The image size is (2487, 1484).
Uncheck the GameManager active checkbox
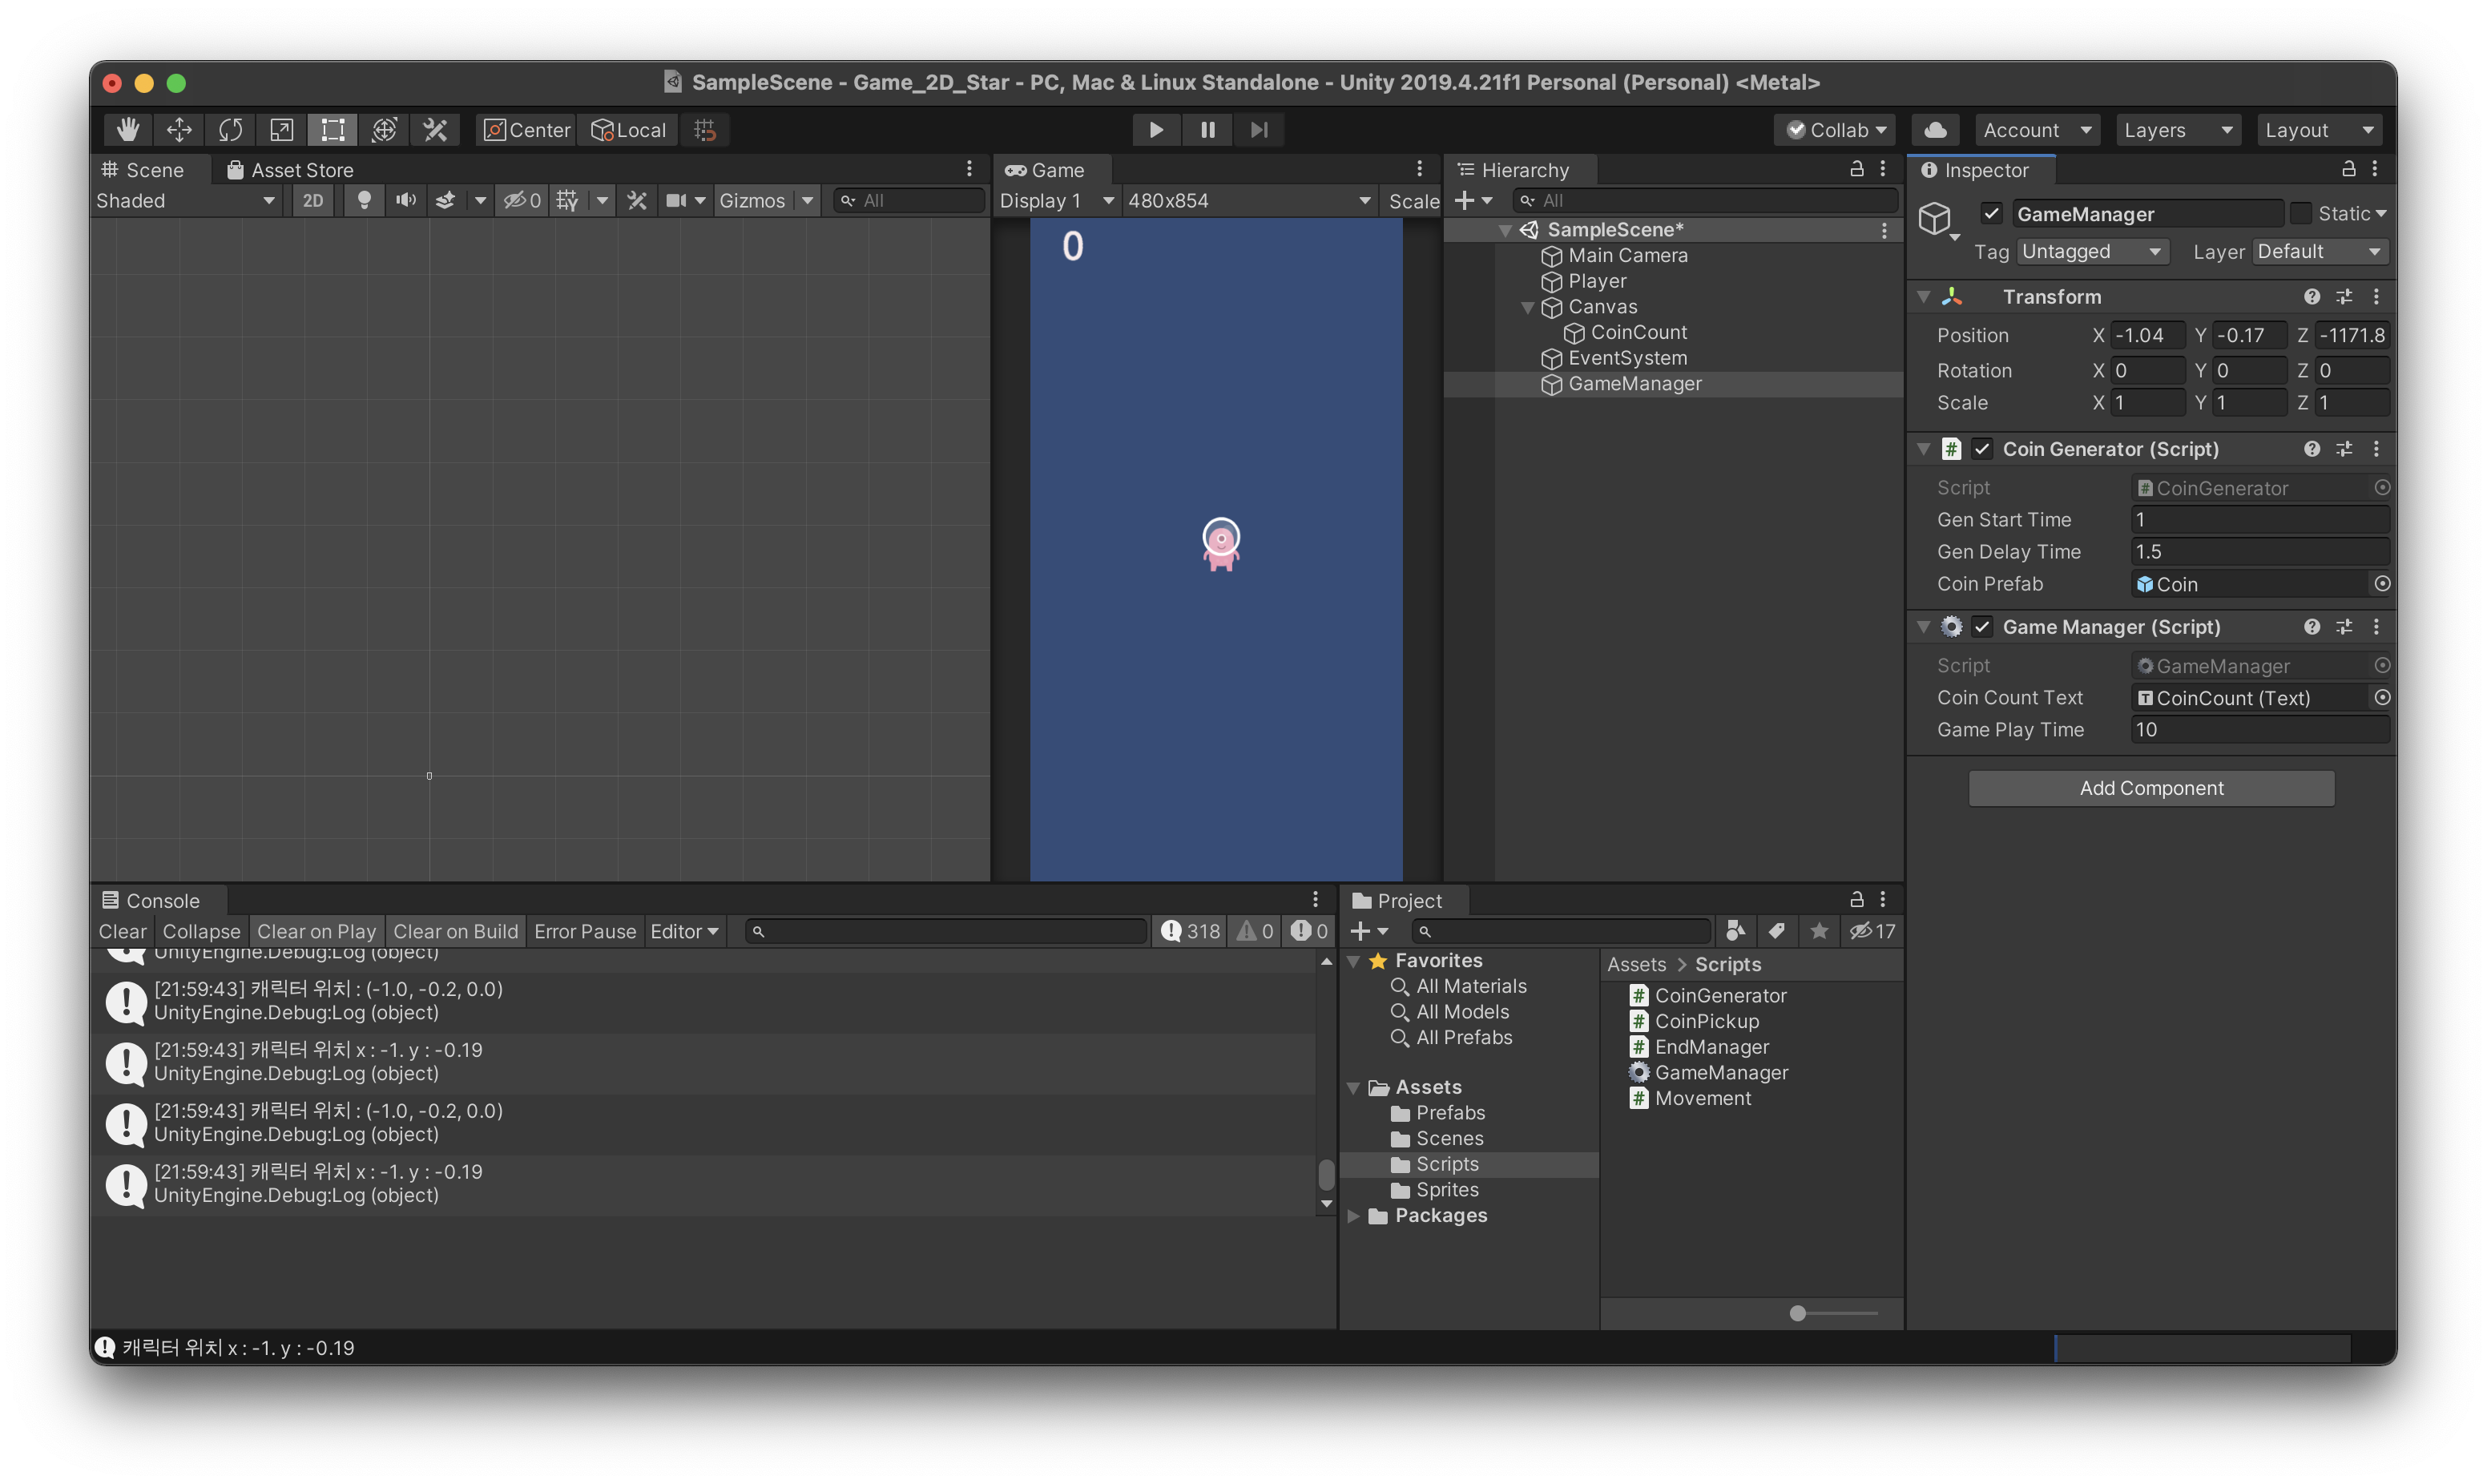click(1991, 214)
